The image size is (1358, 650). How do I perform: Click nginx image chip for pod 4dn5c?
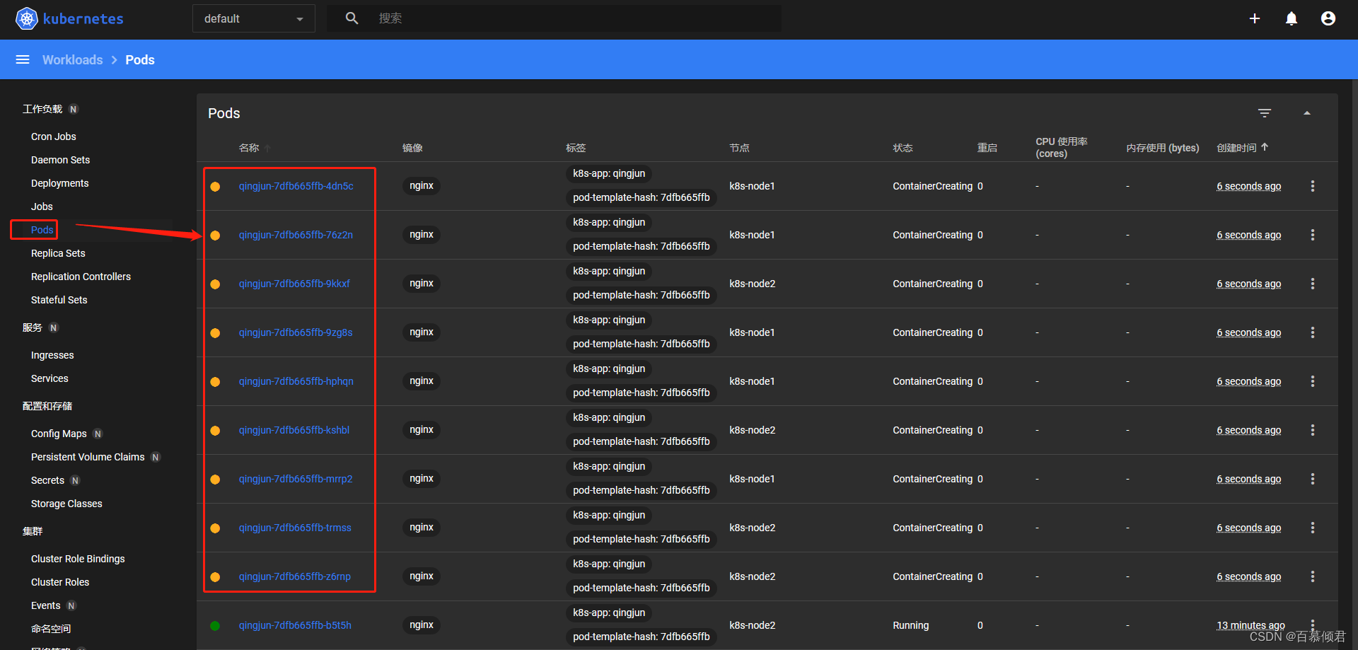click(x=422, y=186)
